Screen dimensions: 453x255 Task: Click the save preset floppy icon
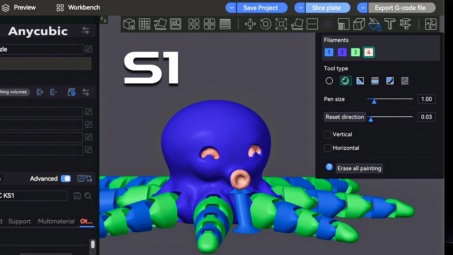(77, 195)
